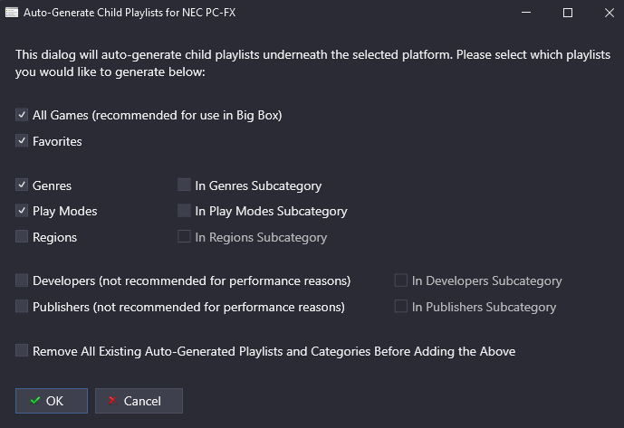Maximize the Auto-Generate Child Playlists window
Screen dimensions: 624x428
point(568,13)
